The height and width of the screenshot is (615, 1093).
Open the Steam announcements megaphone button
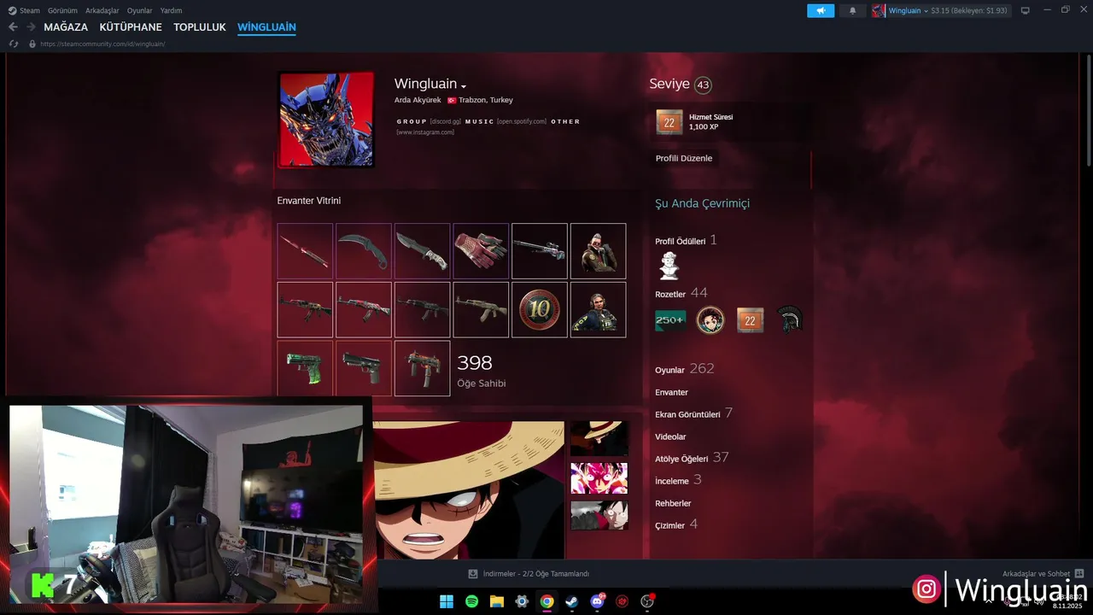(x=821, y=10)
